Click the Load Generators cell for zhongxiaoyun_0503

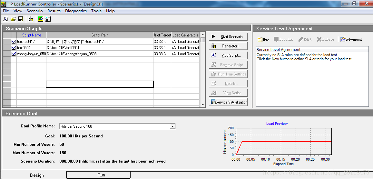pos(185,54)
